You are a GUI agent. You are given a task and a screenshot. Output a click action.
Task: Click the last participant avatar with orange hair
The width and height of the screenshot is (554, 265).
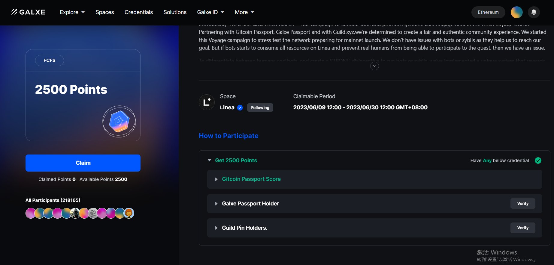pyautogui.click(x=129, y=213)
